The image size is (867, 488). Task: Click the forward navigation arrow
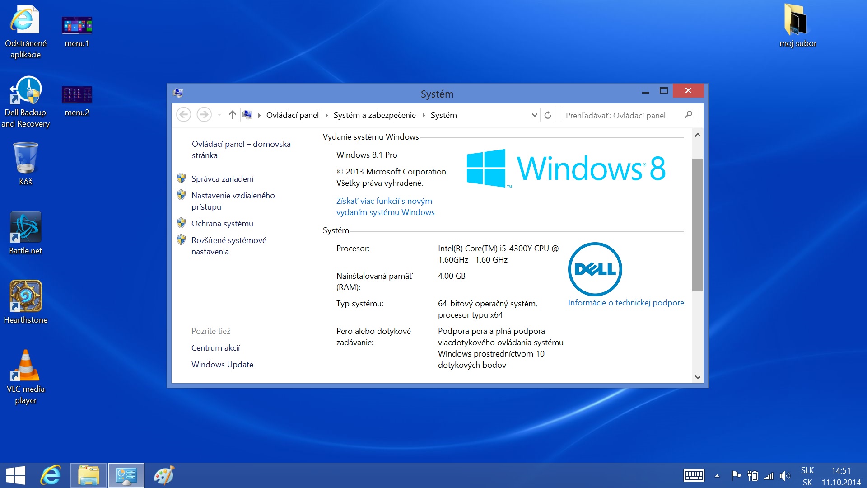[204, 115]
